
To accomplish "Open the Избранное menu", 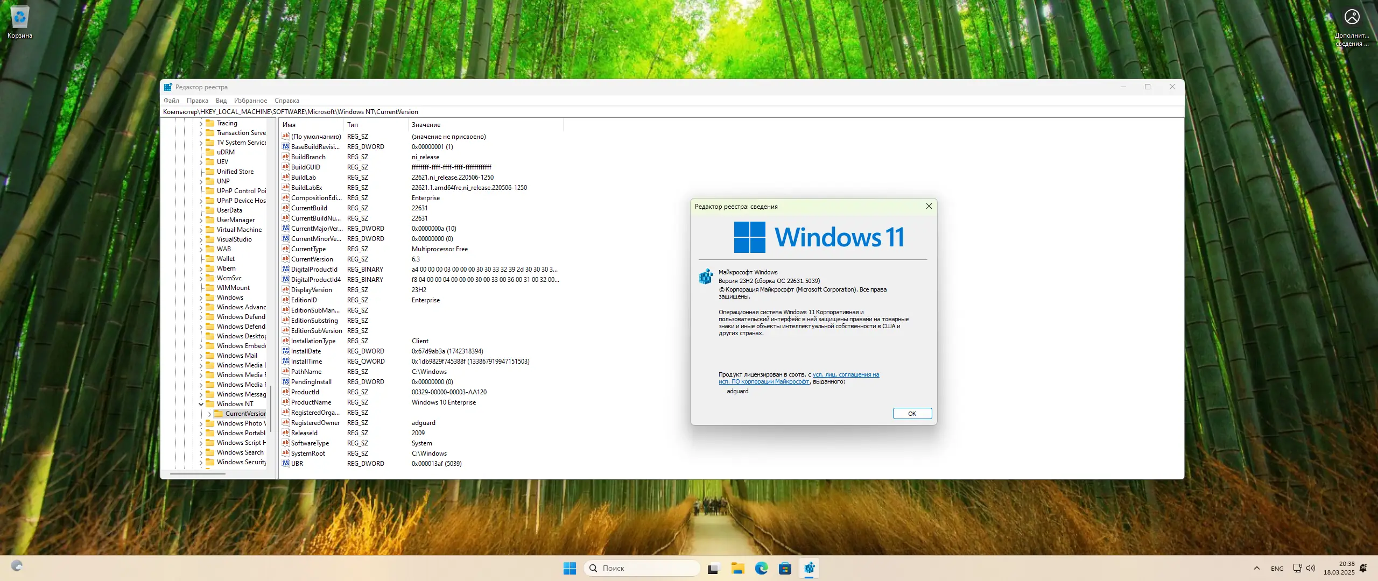I will point(250,101).
